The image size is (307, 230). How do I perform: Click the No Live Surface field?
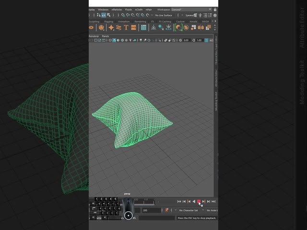[x=164, y=15]
